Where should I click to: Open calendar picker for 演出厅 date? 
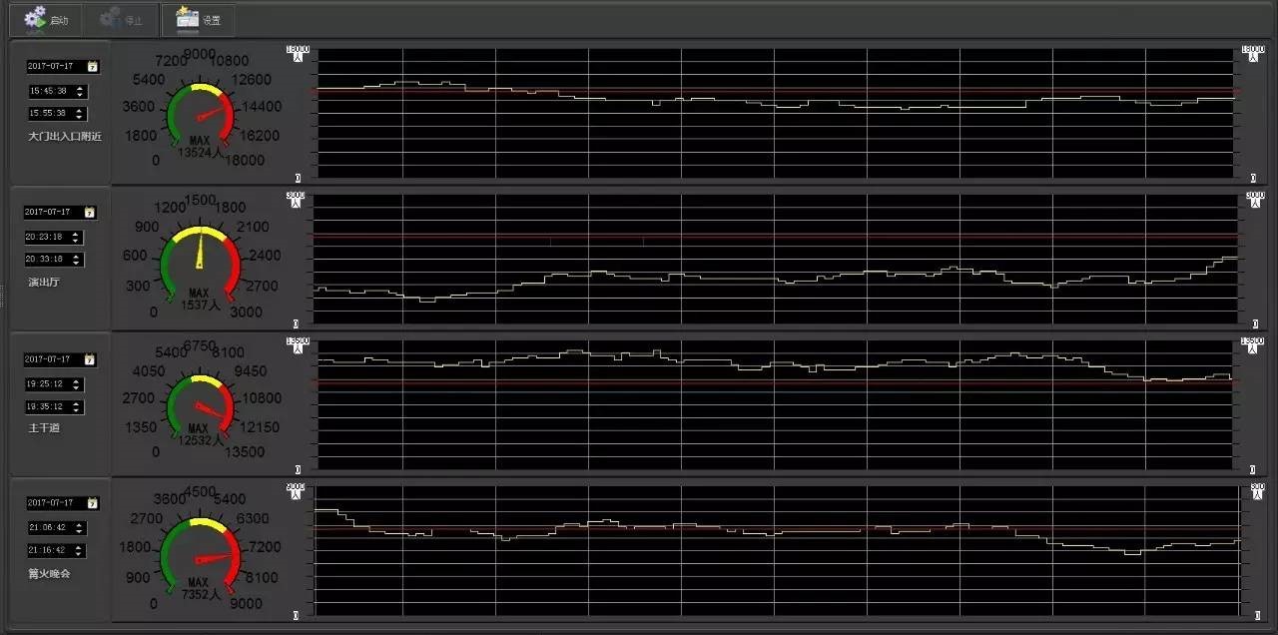[x=90, y=213]
